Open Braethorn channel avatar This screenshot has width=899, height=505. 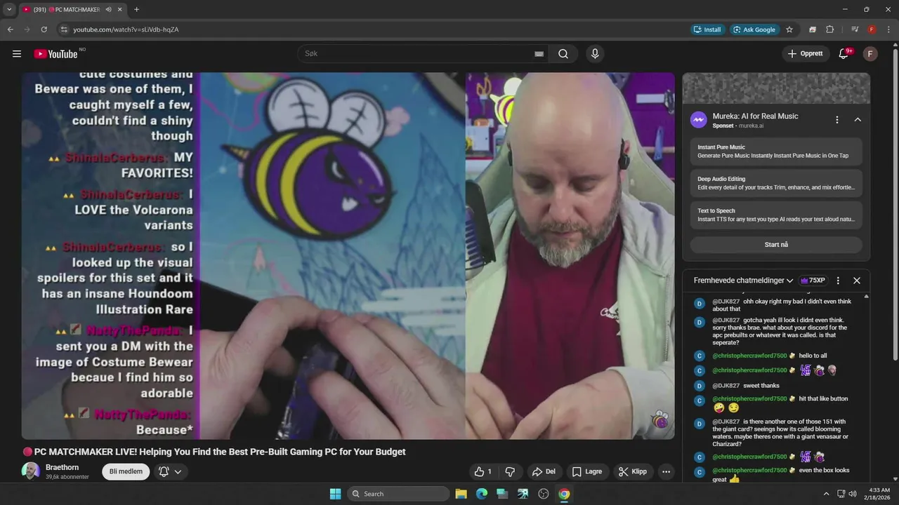31,471
